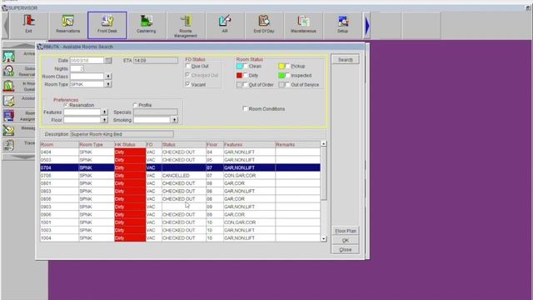
Task: Select room 0903 row
Action: [180, 207]
